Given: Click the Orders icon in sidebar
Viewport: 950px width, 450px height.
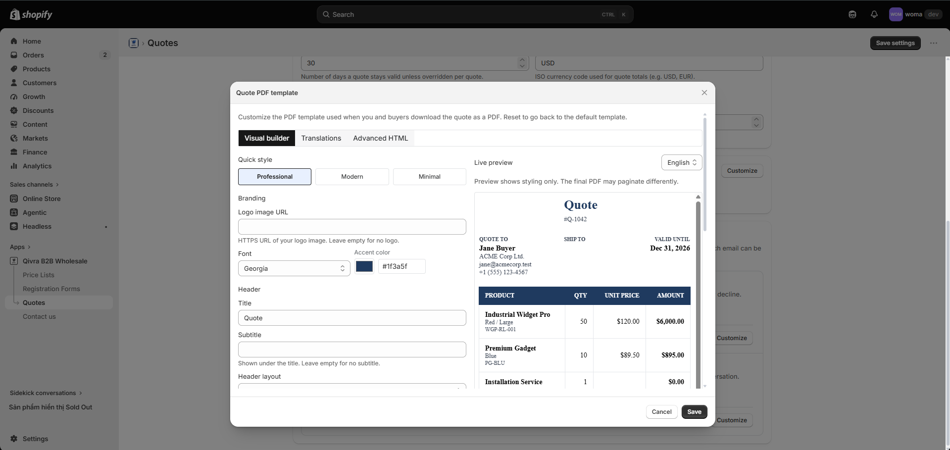Looking at the screenshot, I should pos(14,55).
